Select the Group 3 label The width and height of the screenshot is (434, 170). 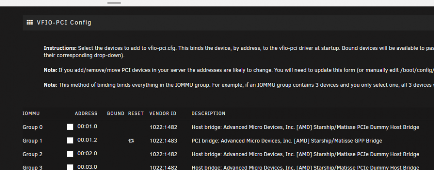tap(33, 167)
